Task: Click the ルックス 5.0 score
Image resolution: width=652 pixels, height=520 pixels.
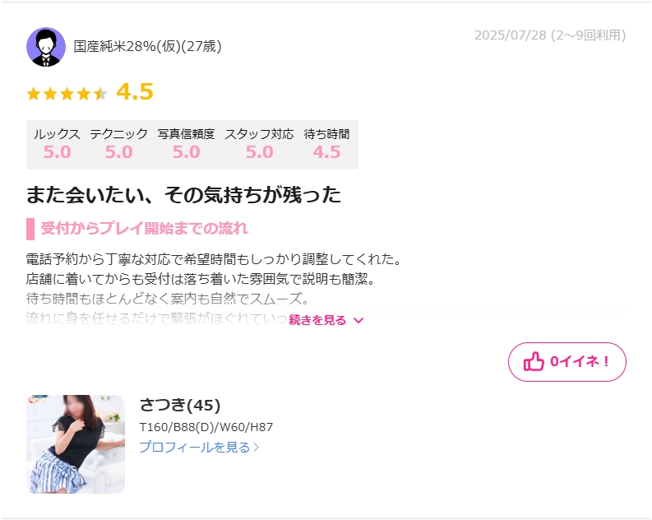Action: coord(57,152)
